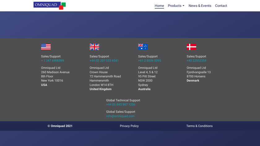Select 'Level 4, 5 & 12' text
This screenshot has width=260, height=146.
[x=148, y=72]
